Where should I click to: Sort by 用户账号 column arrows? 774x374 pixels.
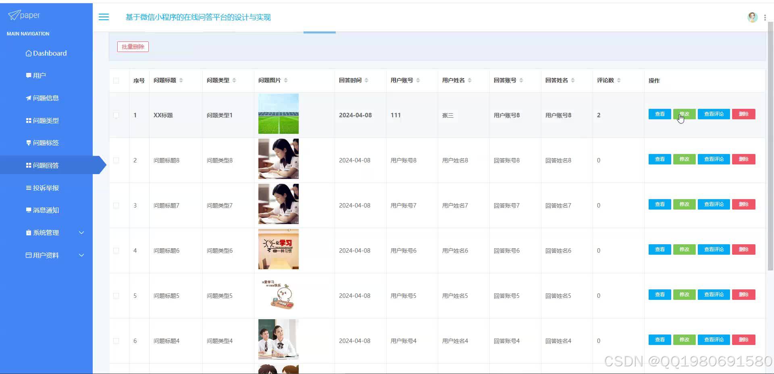418,80
